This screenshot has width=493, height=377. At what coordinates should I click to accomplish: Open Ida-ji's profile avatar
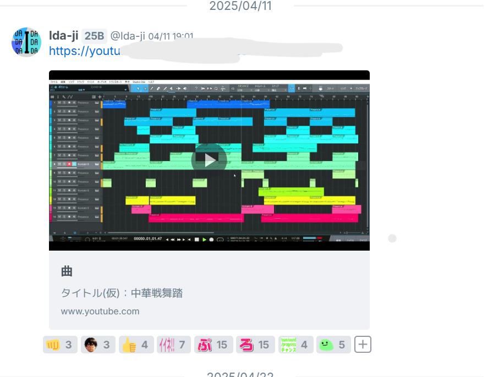[x=26, y=42]
